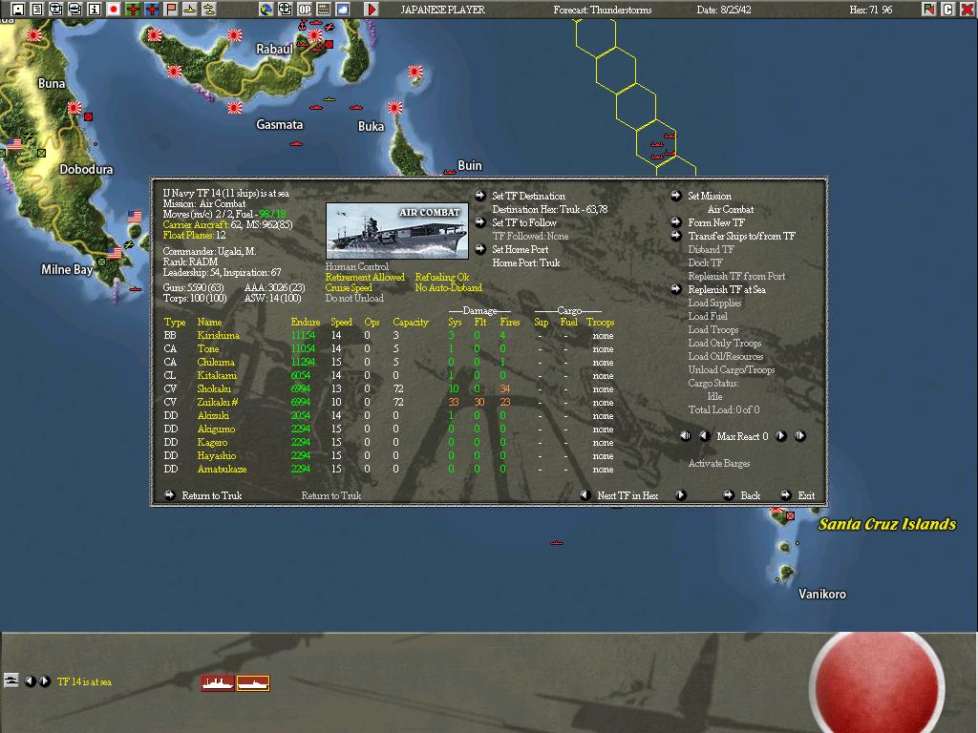978x733 pixels.
Task: Click the blue background aircraft icon
Action: point(152,10)
